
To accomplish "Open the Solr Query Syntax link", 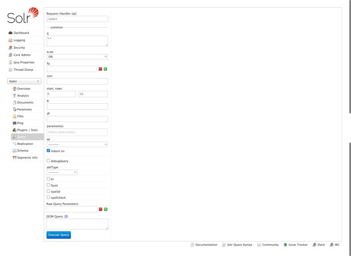I will coord(239,244).
